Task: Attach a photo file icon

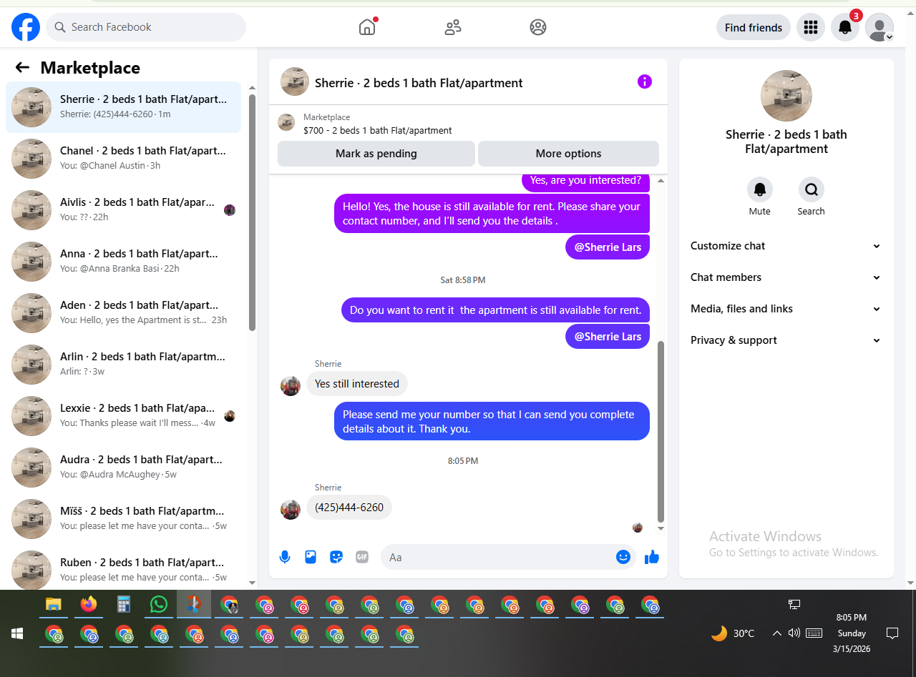Action: click(x=311, y=557)
